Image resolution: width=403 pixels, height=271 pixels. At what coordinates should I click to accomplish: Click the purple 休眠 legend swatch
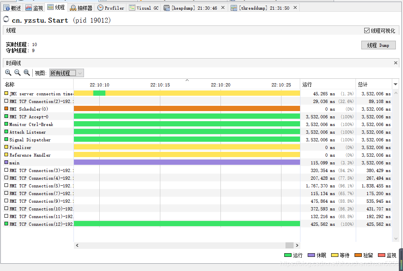(x=311, y=255)
